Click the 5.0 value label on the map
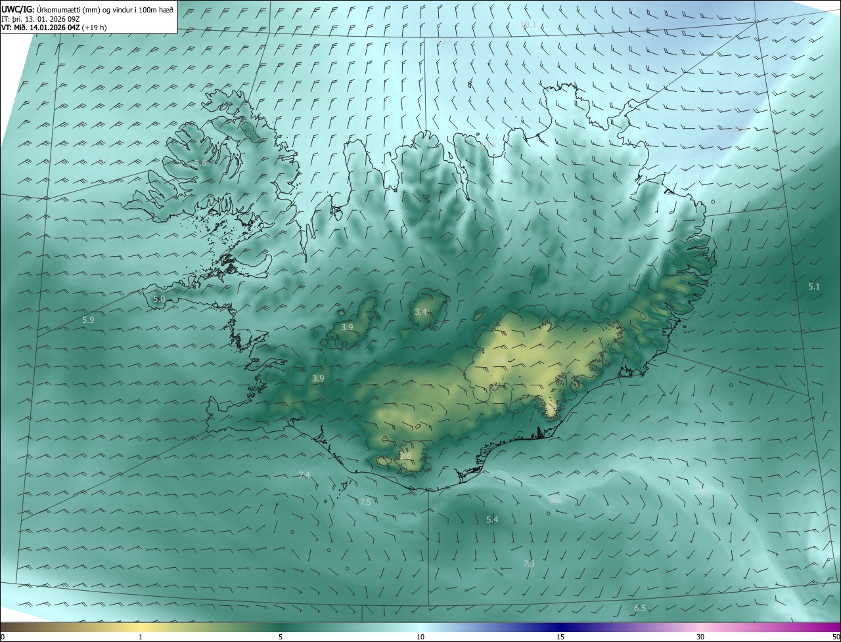The height and width of the screenshot is (642, 841). [x=159, y=299]
